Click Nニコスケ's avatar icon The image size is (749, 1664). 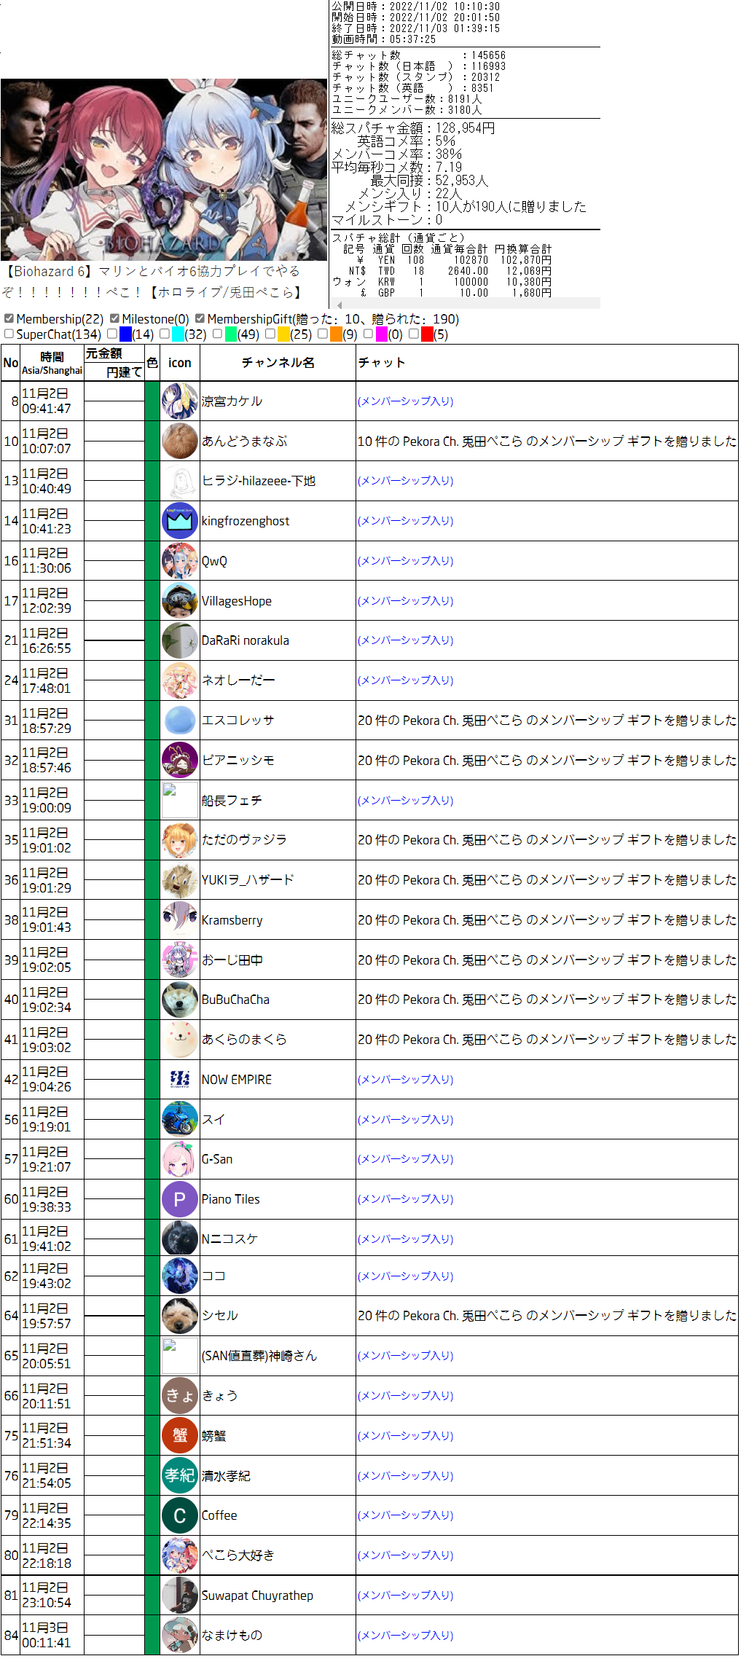click(x=180, y=1239)
